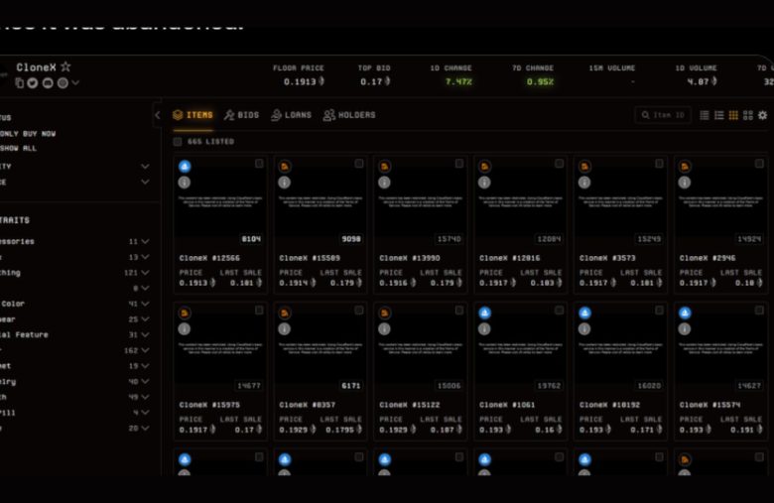Click the 7D Change value 0.95%
This screenshot has height=503, width=774.
(540, 81)
